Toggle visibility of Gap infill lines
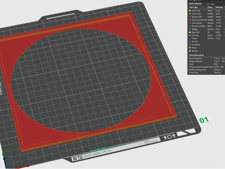Viewport: 225px width, 169px height. coord(190,32)
